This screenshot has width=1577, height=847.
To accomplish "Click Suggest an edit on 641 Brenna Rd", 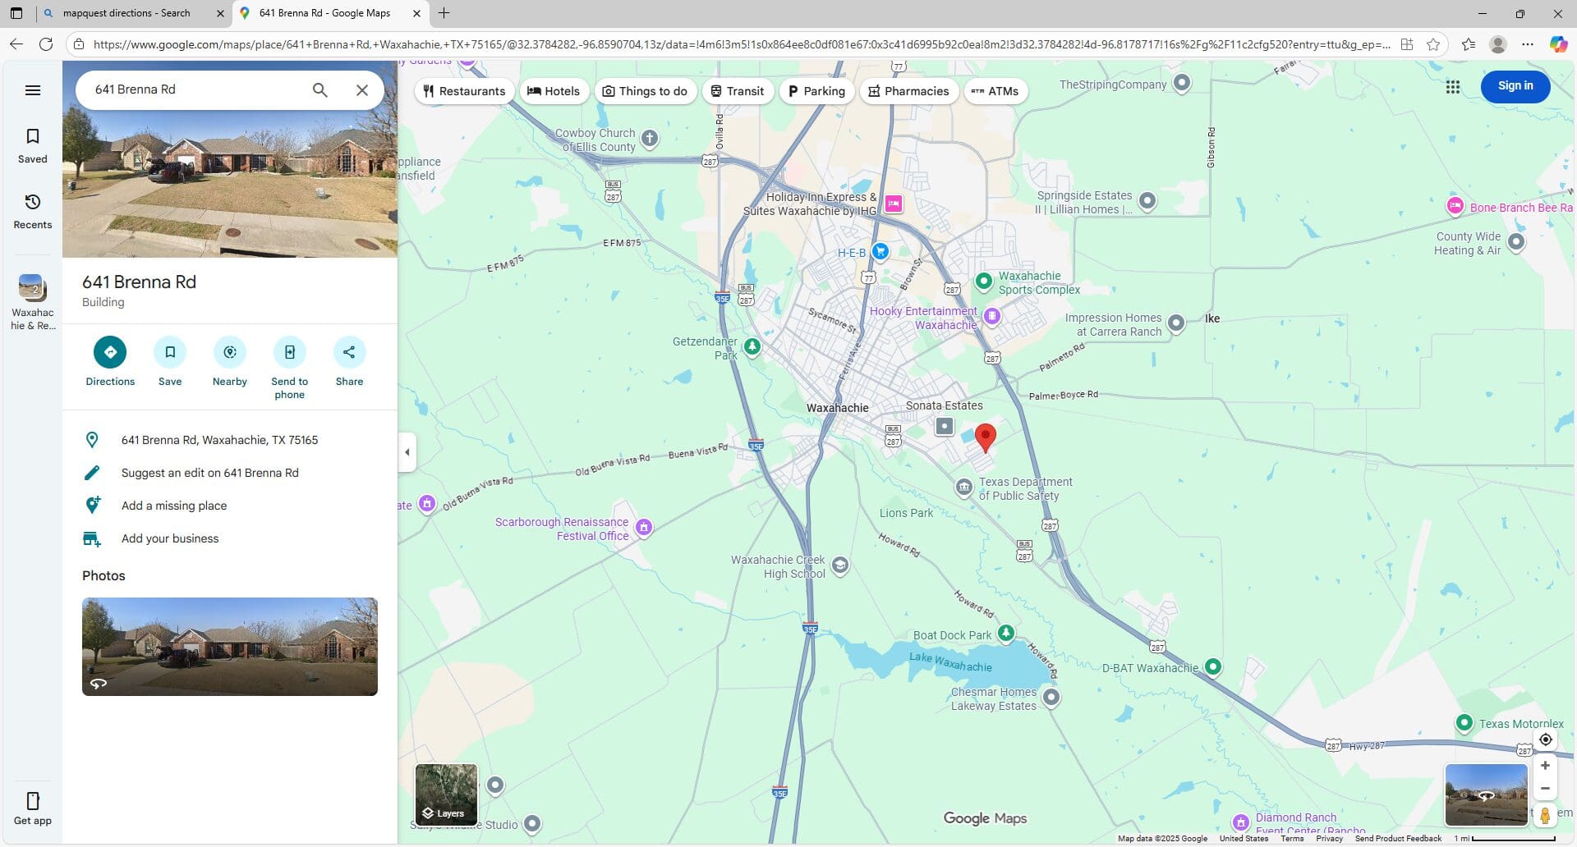I will click(x=209, y=473).
